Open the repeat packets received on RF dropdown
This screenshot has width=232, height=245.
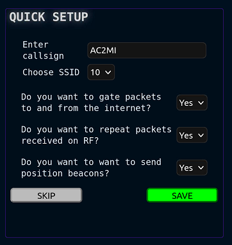[192, 135]
